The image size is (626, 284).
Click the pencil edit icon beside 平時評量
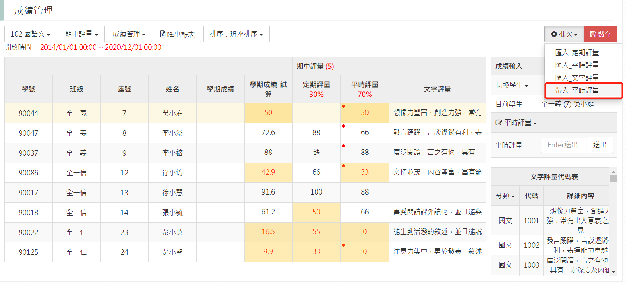[x=498, y=123]
